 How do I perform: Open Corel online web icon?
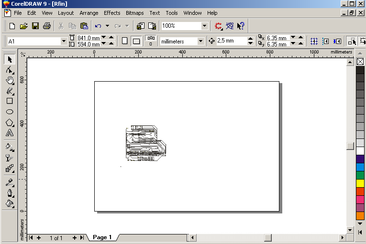click(x=230, y=26)
